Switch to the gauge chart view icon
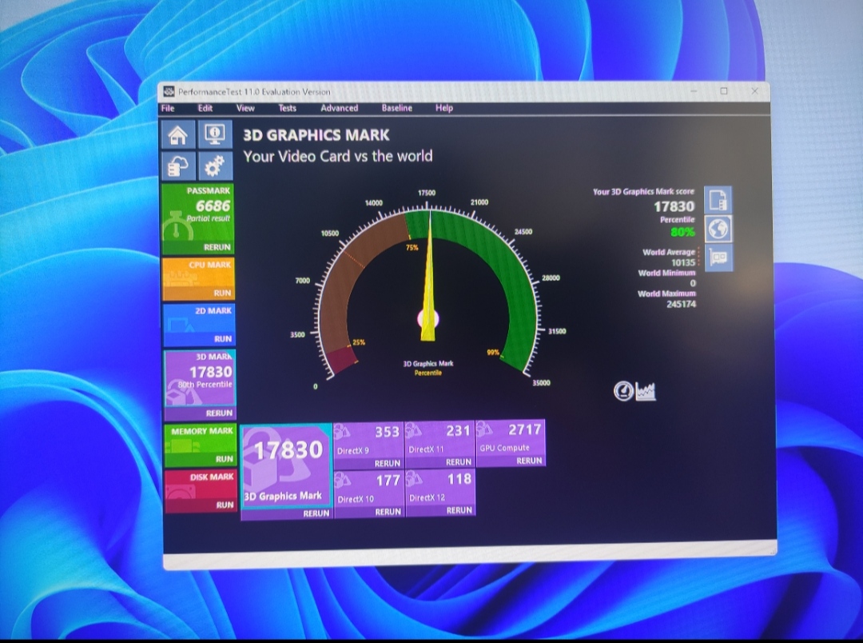 pos(623,391)
